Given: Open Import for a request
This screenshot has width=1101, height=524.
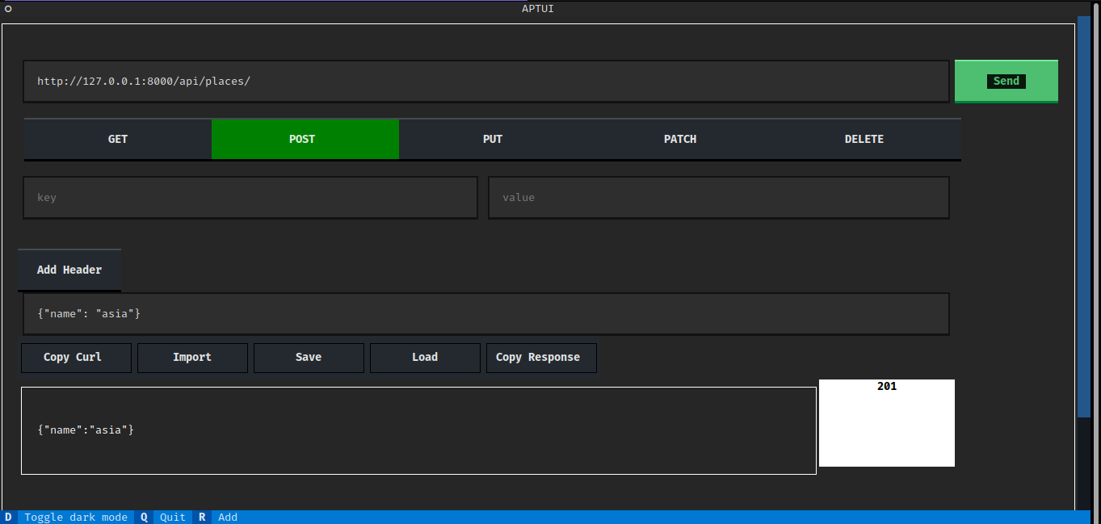Looking at the screenshot, I should 192,358.
